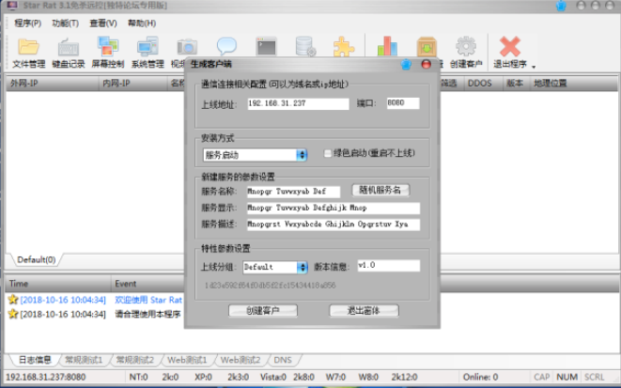This screenshot has height=388, width=621.
Task: Click the hash string 1d23e592f64f0db5f2fc15434418a856
Action: point(271,285)
